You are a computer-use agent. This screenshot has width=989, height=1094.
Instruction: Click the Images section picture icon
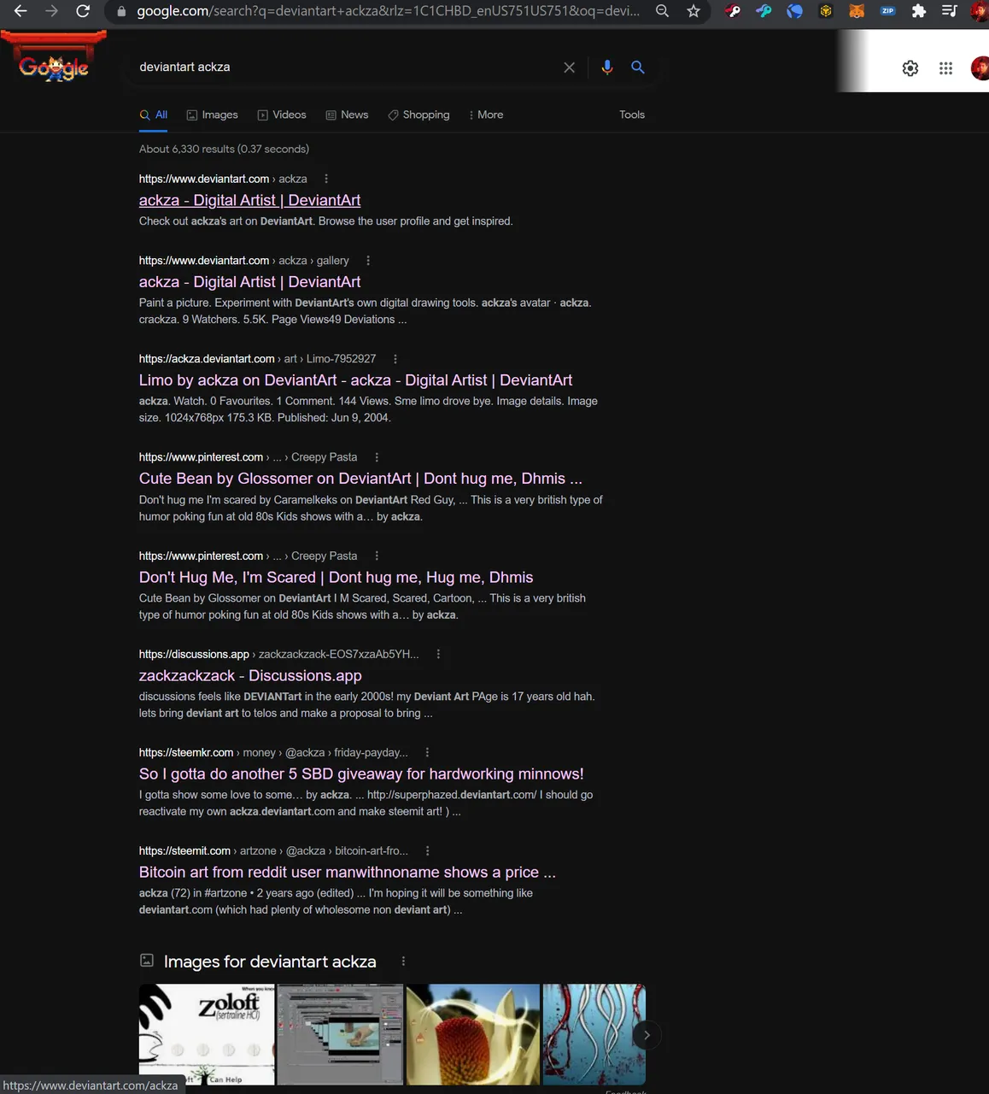[147, 961]
